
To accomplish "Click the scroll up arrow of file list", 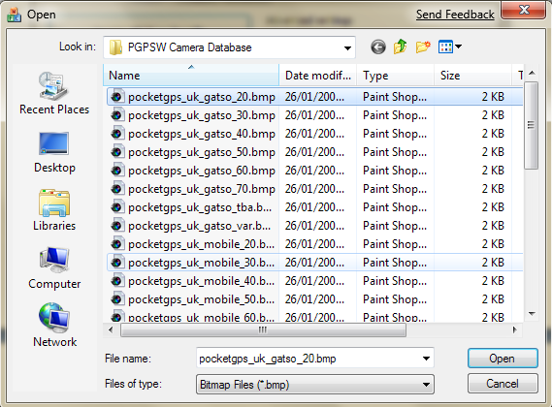I will pyautogui.click(x=532, y=73).
